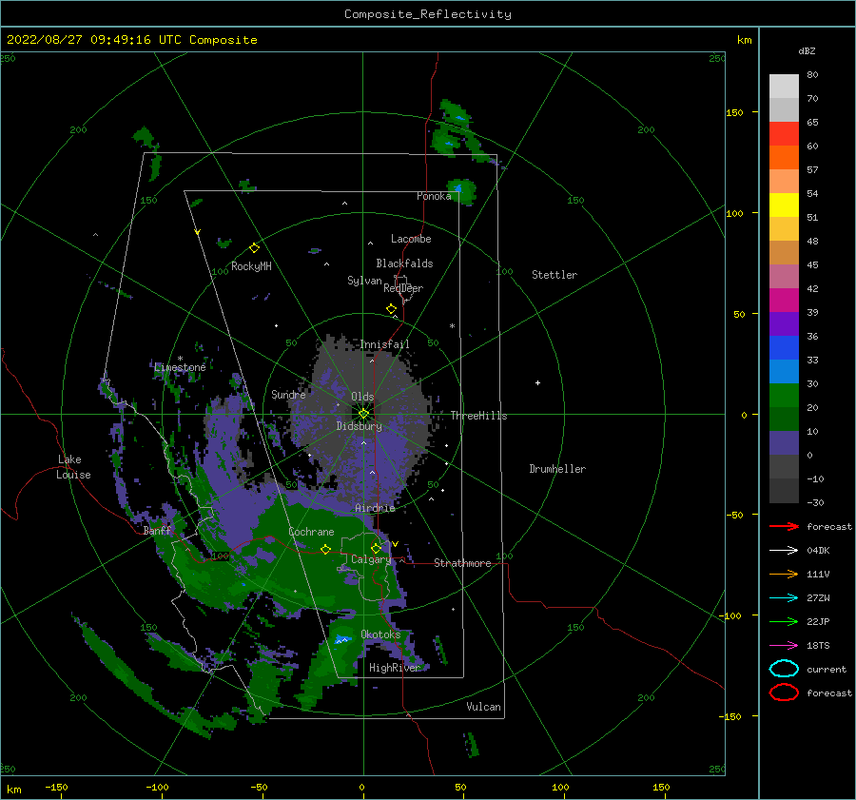
Task: Click the 18TS legend label
Action: 818,646
